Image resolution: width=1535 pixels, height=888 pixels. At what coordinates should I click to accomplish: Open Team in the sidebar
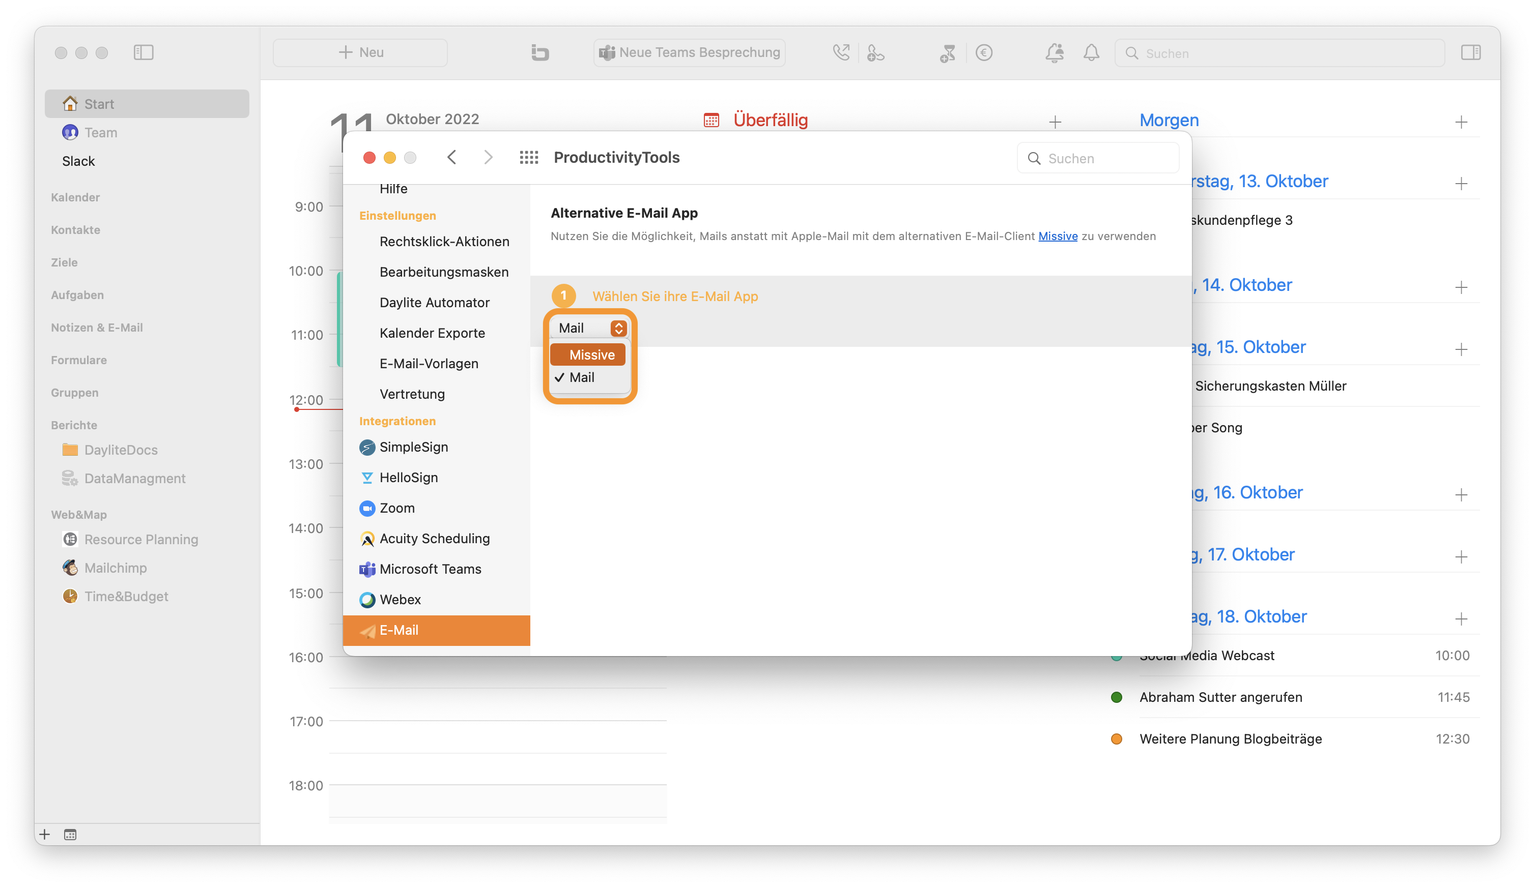coord(147,132)
